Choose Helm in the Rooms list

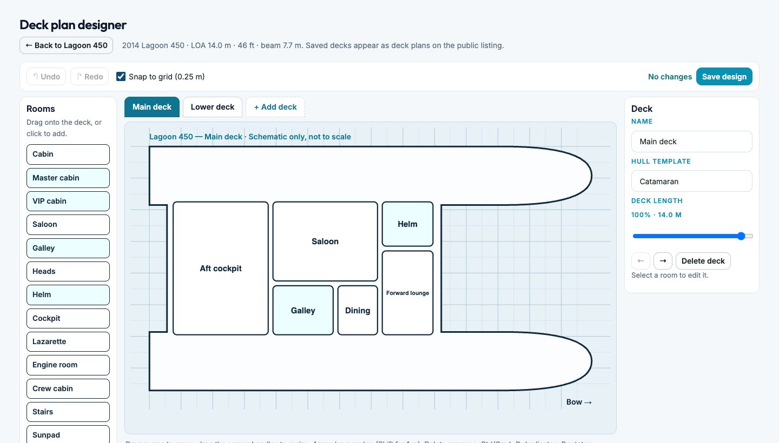pos(68,294)
